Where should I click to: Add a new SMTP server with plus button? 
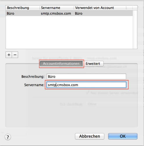coord(9,55)
